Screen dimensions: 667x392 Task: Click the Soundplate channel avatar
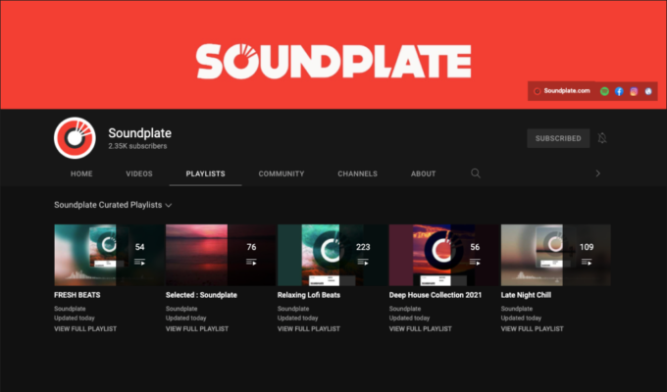coord(75,138)
